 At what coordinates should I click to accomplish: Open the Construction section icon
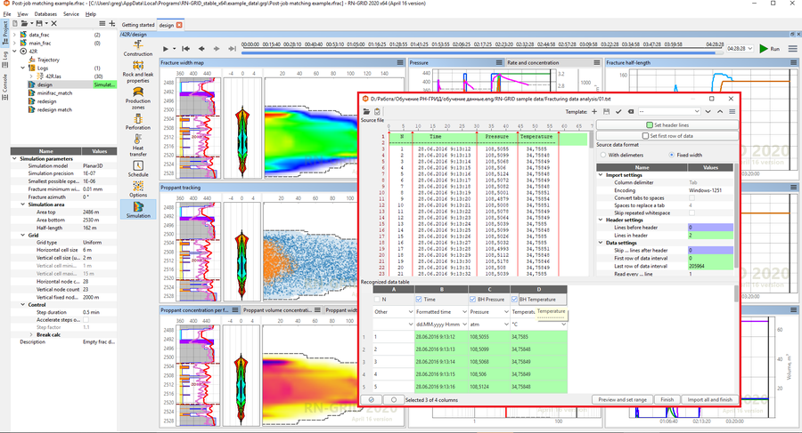[137, 46]
